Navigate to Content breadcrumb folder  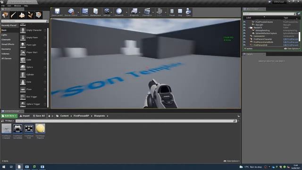click(64, 116)
